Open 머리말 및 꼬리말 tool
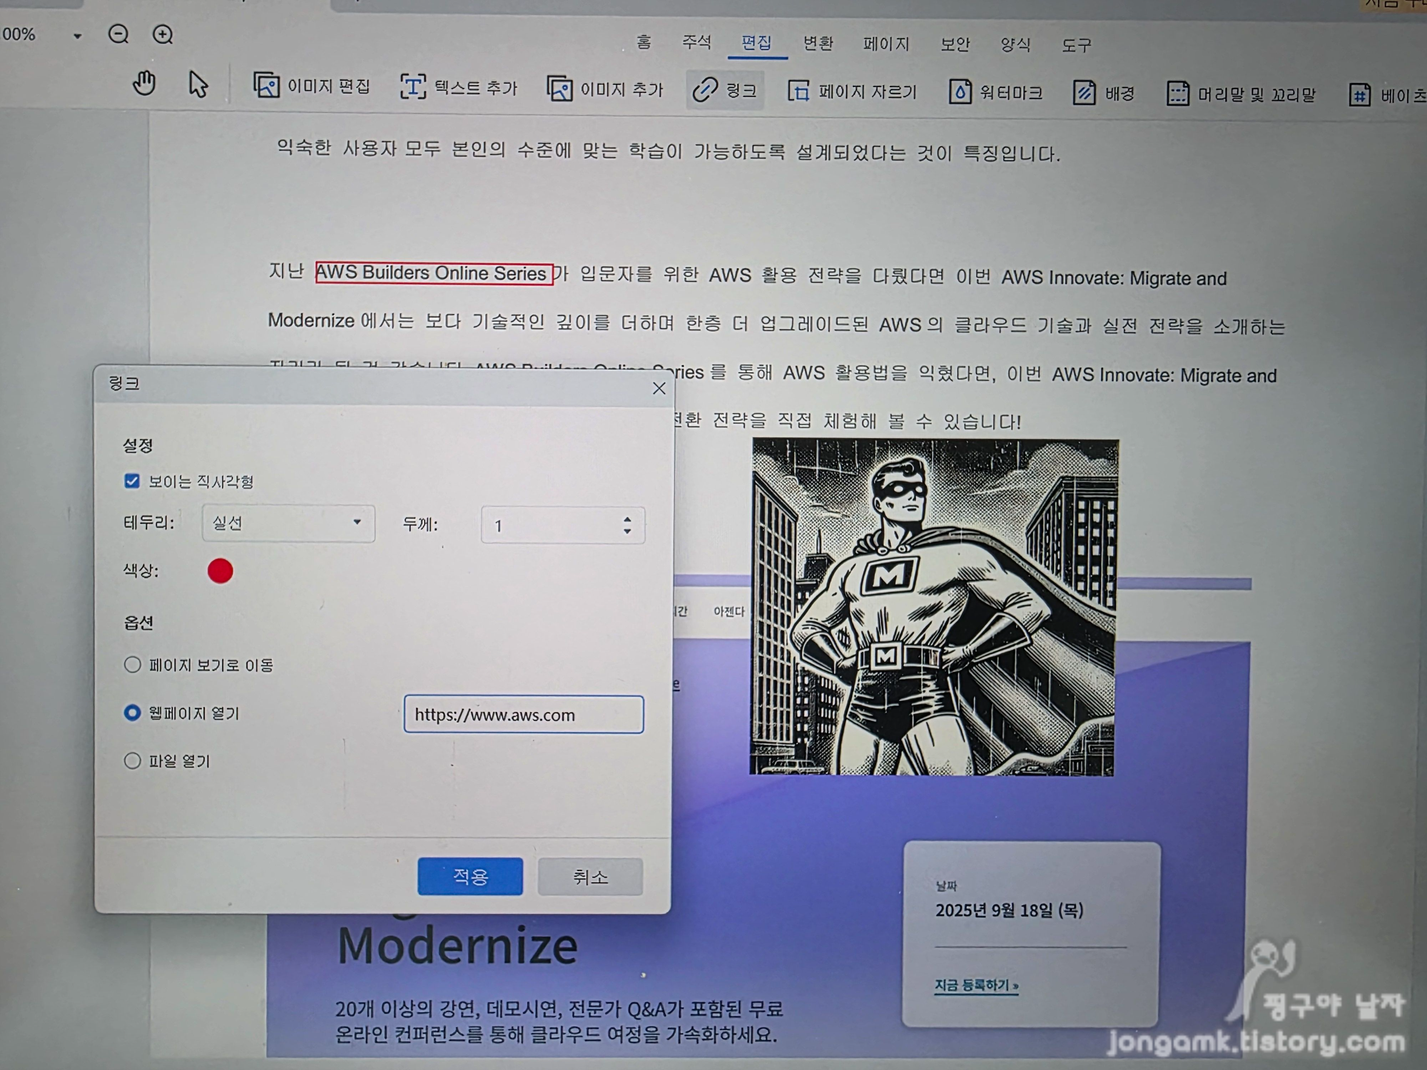This screenshot has height=1070, width=1427. pos(1241,95)
